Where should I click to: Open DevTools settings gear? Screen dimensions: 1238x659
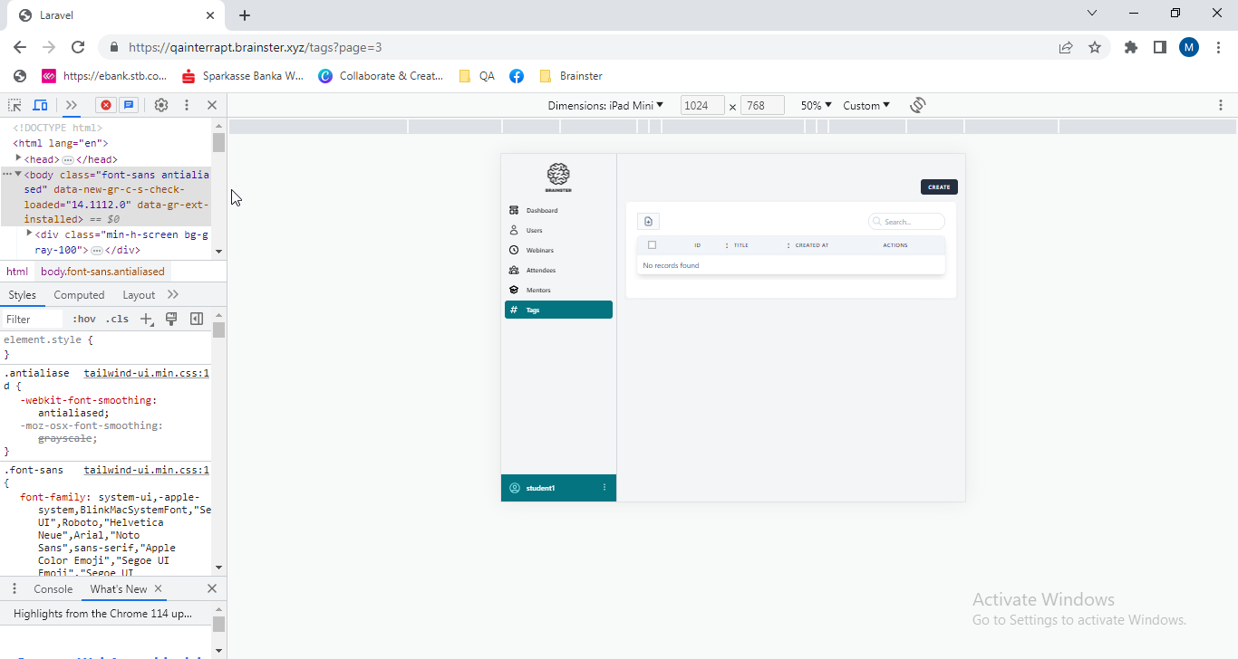click(161, 105)
